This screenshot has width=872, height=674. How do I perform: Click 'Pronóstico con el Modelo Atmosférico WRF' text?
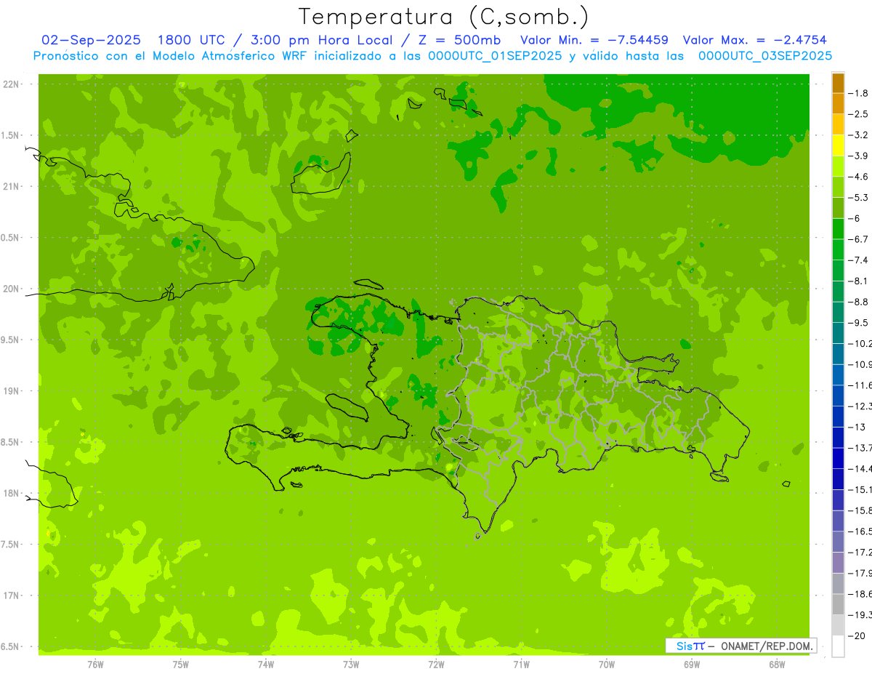pyautogui.click(x=170, y=56)
